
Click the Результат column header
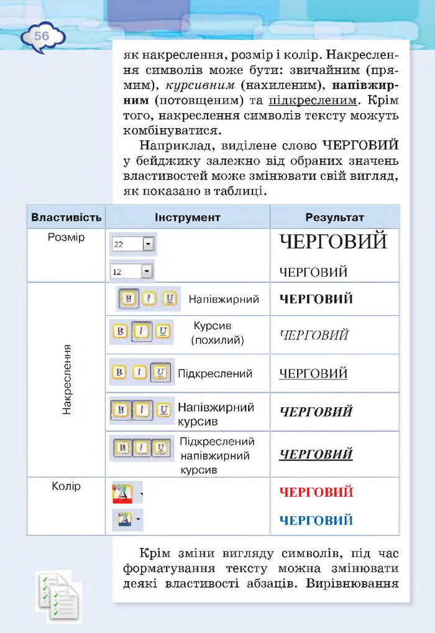coord(334,217)
